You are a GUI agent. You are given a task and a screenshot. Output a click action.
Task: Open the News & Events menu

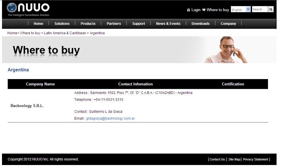pos(168,23)
